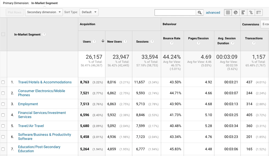Click the Transactions value 437
Viewport: 269px width, 156px height.
249,82
